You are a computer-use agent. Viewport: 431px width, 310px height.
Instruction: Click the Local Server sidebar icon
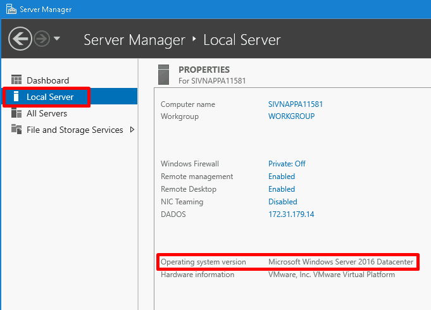pyautogui.click(x=16, y=96)
